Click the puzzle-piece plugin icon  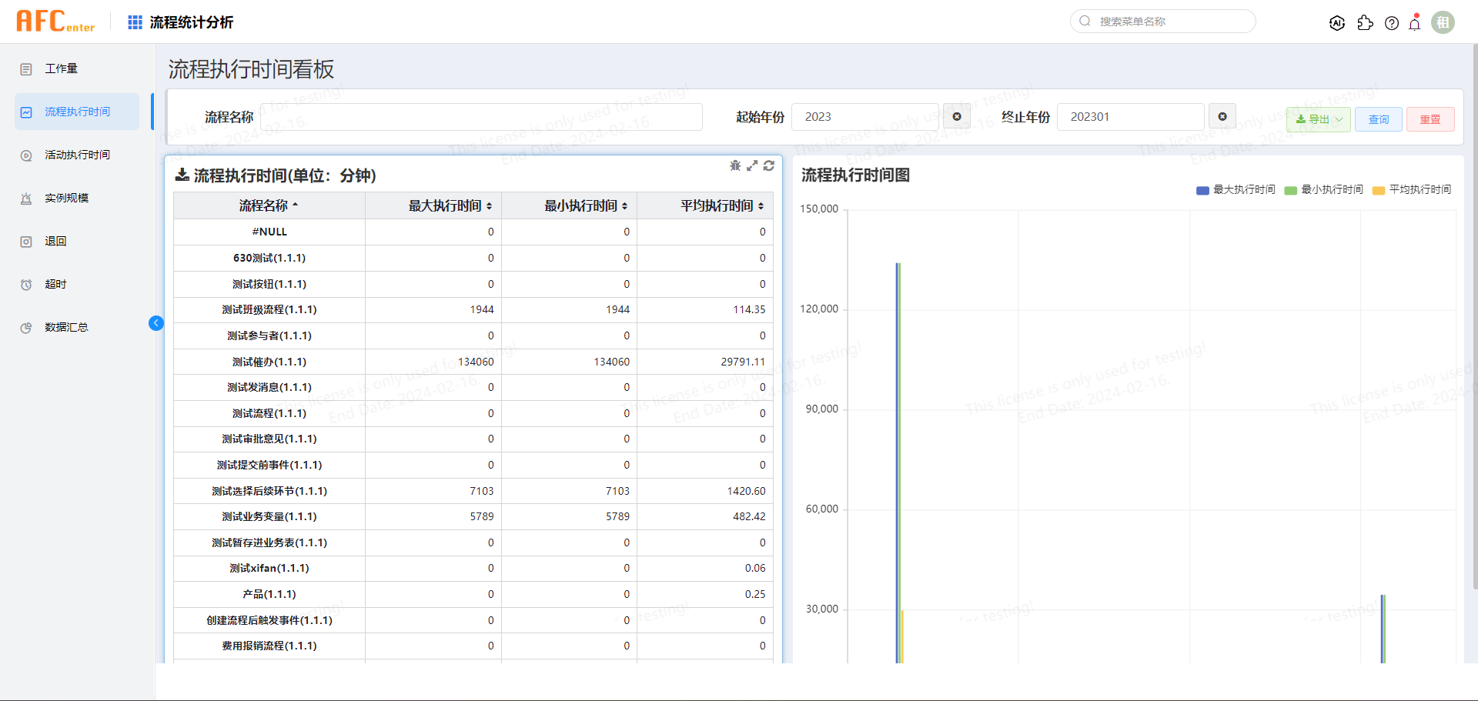[1365, 23]
